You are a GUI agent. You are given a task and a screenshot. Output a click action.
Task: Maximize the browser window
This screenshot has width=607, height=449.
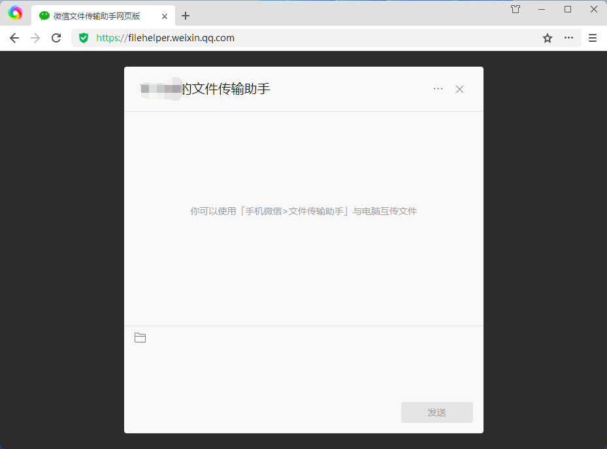pos(568,9)
